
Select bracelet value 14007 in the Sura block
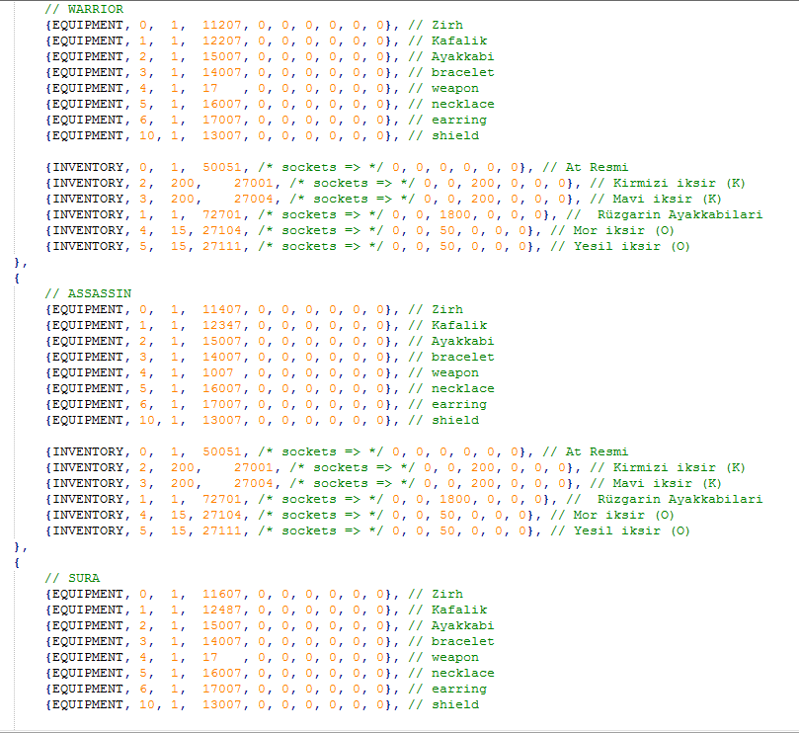pyautogui.click(x=221, y=641)
